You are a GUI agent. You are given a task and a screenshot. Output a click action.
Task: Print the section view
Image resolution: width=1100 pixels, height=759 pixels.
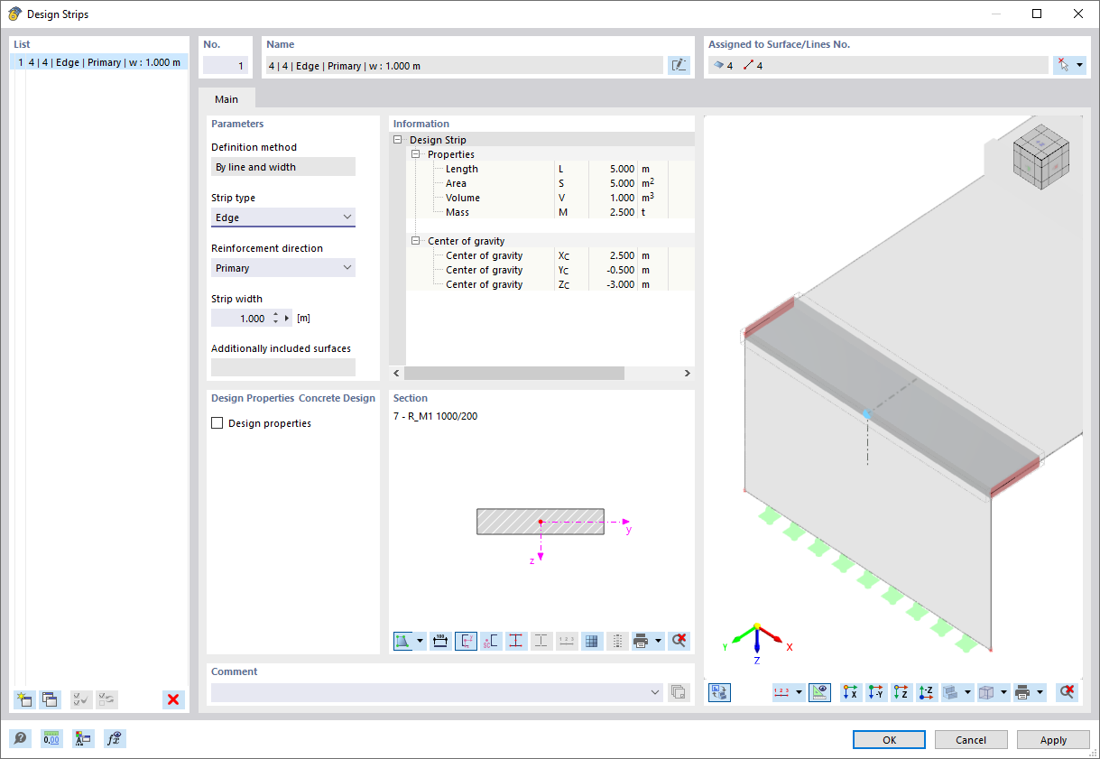click(x=642, y=641)
